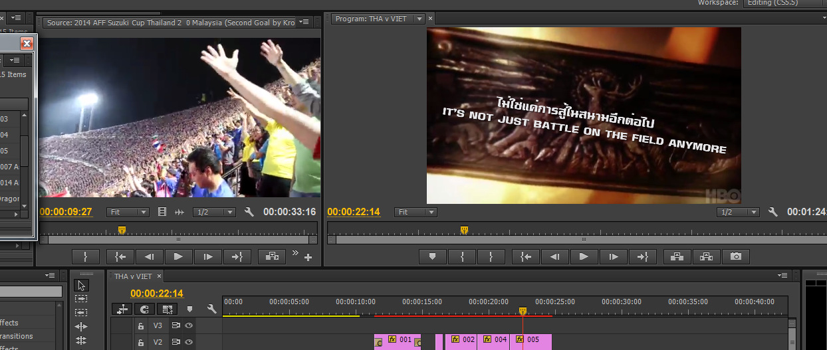827x350 pixels.
Task: Toggle lock on track V2
Action: pyautogui.click(x=140, y=342)
